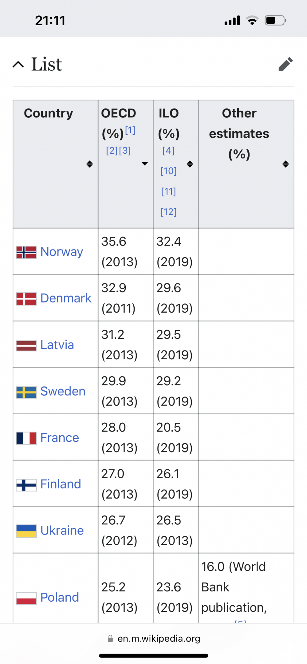Open citation reference [1]
The height and width of the screenshot is (664, 307).
click(130, 130)
